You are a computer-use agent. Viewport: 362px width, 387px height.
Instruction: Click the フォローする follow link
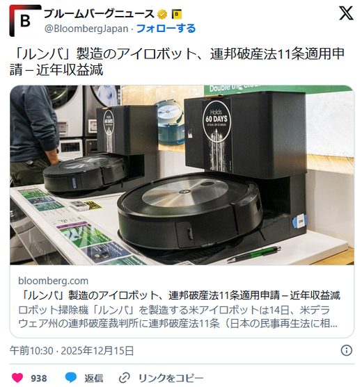click(166, 28)
